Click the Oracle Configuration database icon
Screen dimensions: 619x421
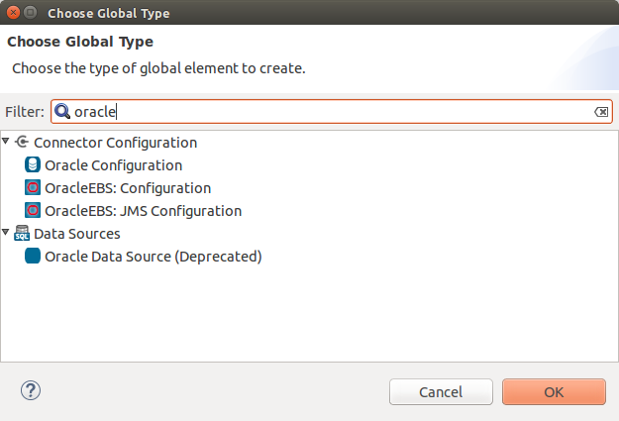click(33, 164)
